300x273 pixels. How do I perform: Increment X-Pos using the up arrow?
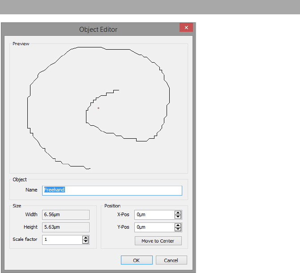coord(178,213)
